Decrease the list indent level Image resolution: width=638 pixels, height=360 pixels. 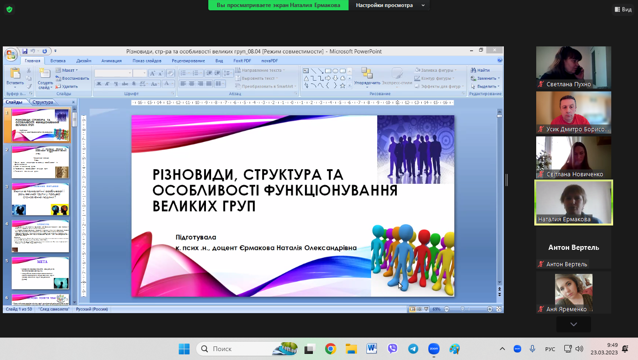pyautogui.click(x=209, y=73)
